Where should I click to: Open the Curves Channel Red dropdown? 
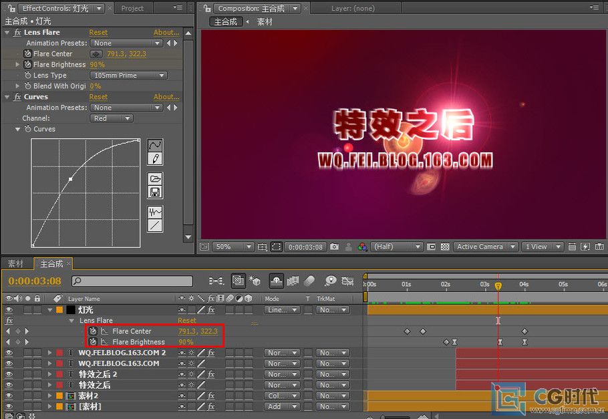112,118
